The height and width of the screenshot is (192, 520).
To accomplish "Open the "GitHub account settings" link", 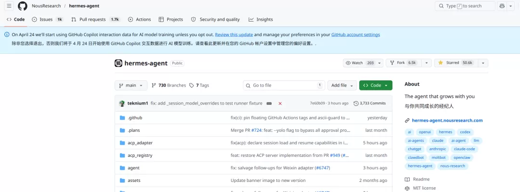I will pyautogui.click(x=355, y=35).
